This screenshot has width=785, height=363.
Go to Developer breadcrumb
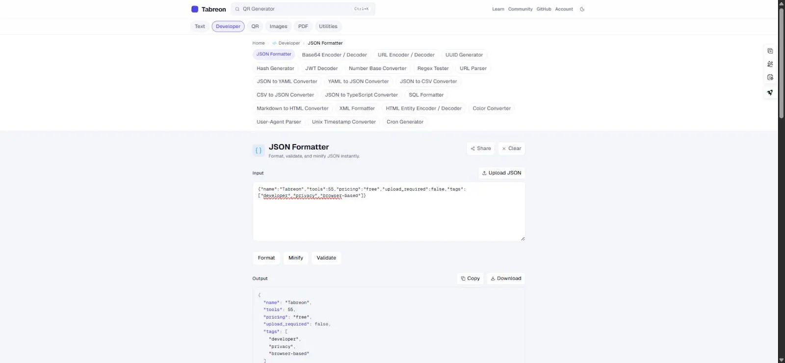[286, 43]
